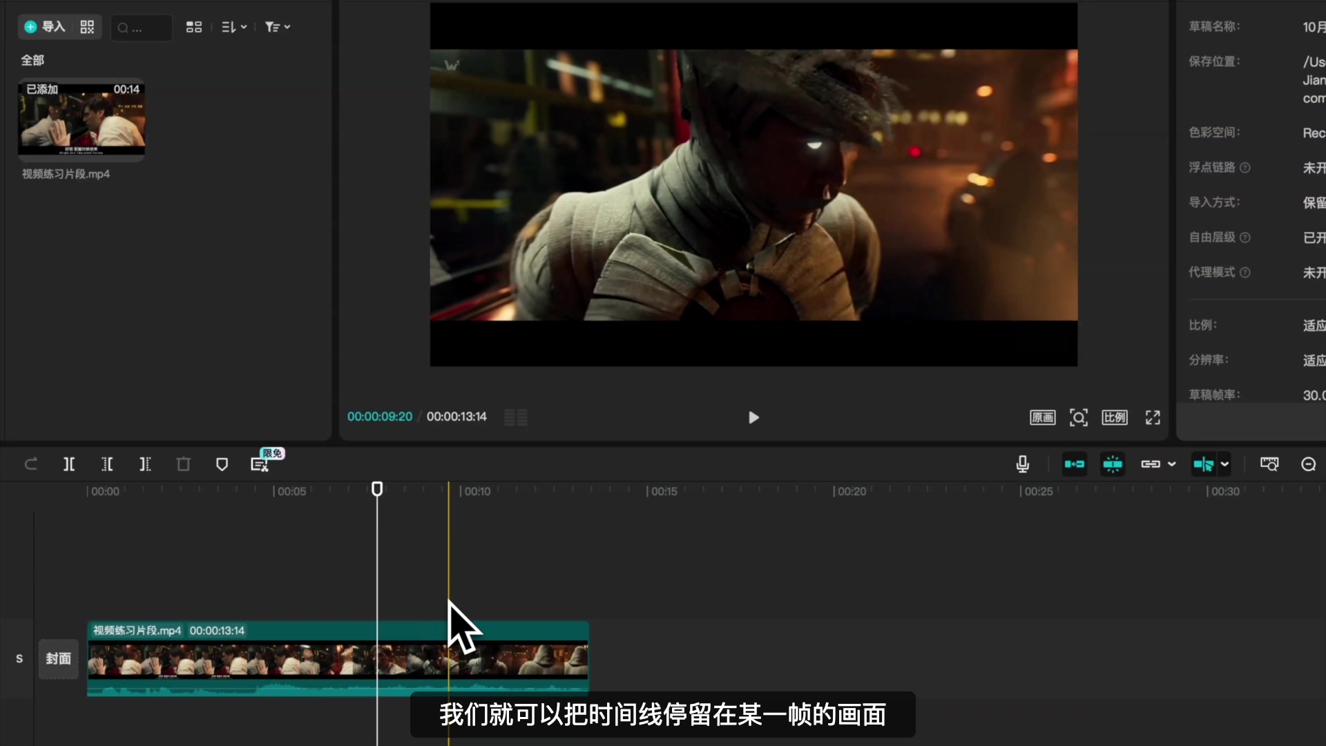
Task: Click the 00:14 duration badge on thumbnail
Action: [126, 89]
